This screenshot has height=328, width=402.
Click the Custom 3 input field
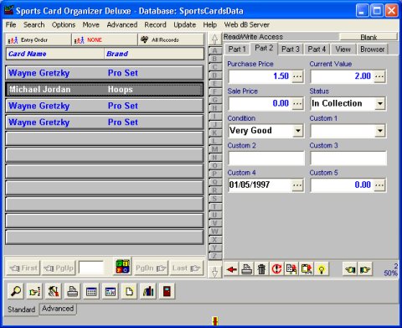[x=348, y=158]
